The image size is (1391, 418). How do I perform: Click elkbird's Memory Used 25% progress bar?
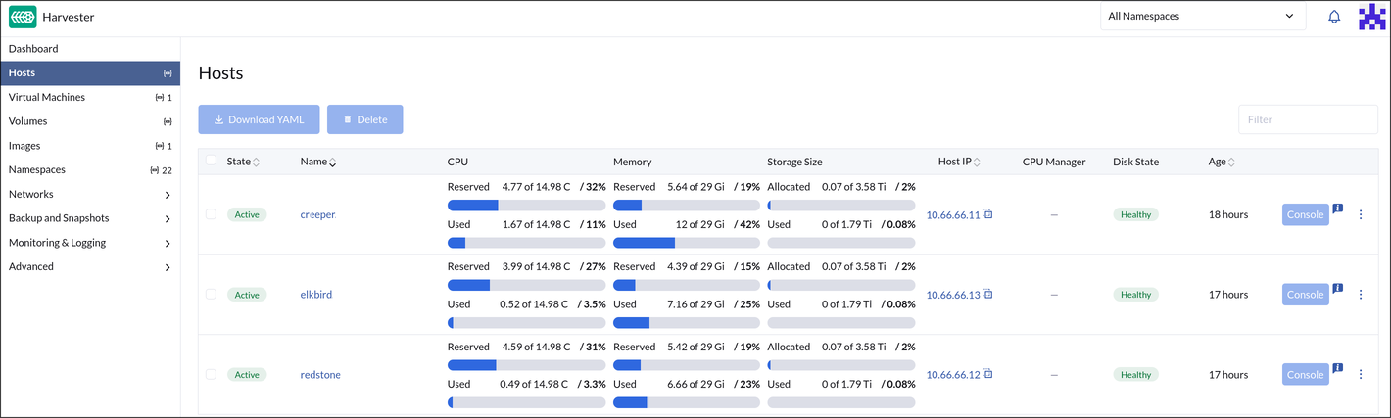coord(687,323)
